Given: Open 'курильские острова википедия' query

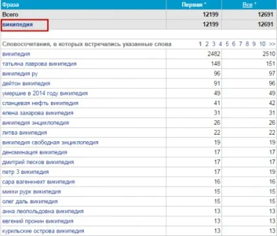Looking at the screenshot, I should 43,231.
